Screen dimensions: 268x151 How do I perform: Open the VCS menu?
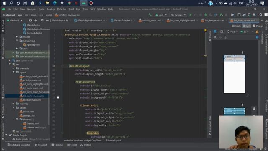point(93,9)
